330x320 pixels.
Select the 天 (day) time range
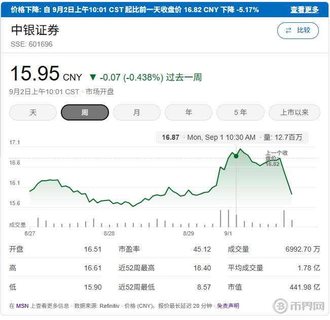[x=33, y=112]
